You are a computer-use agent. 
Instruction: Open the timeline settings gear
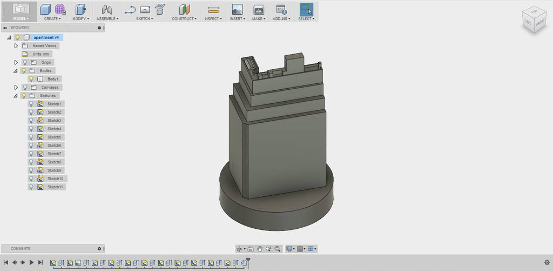547,262
